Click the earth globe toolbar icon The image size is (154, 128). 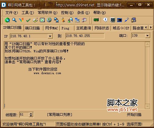pyautogui.click(x=49, y=20)
